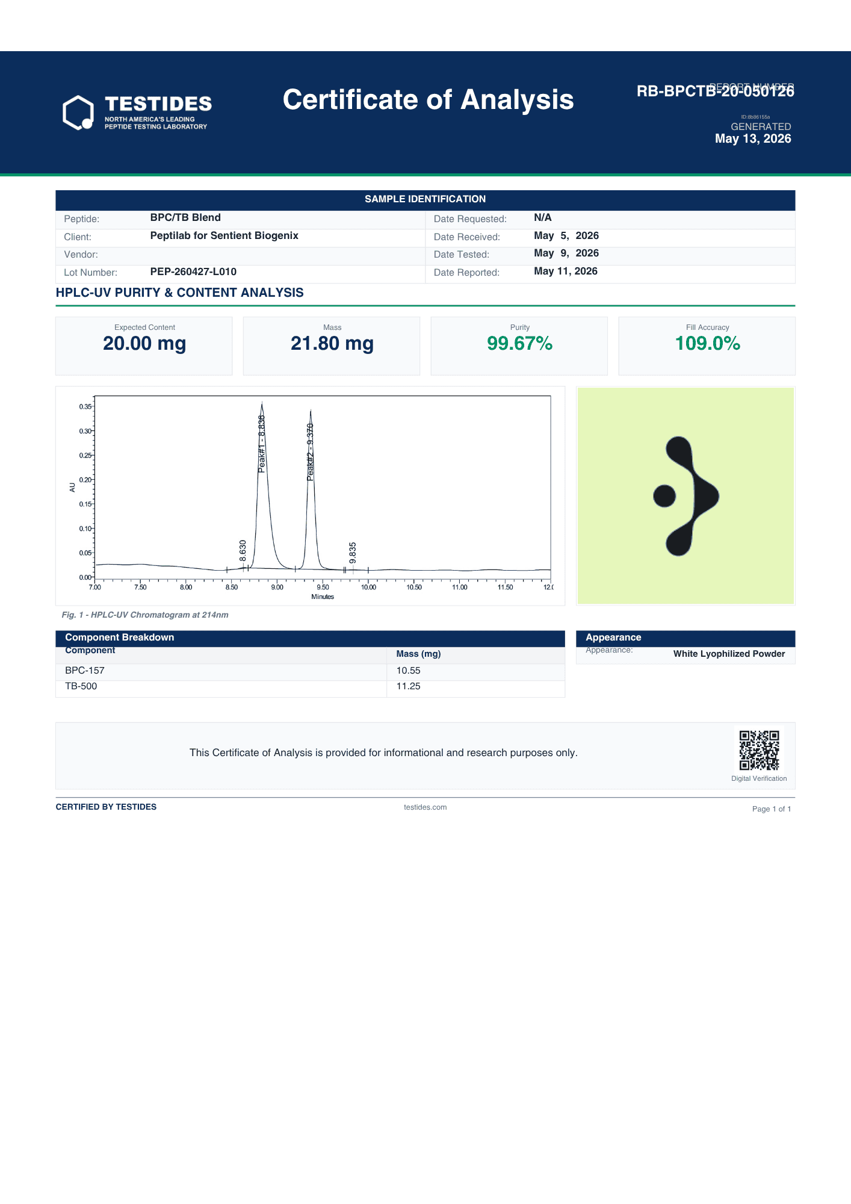The height and width of the screenshot is (1204, 851).
Task: Click the minor peak label 9.835
Action: point(353,553)
